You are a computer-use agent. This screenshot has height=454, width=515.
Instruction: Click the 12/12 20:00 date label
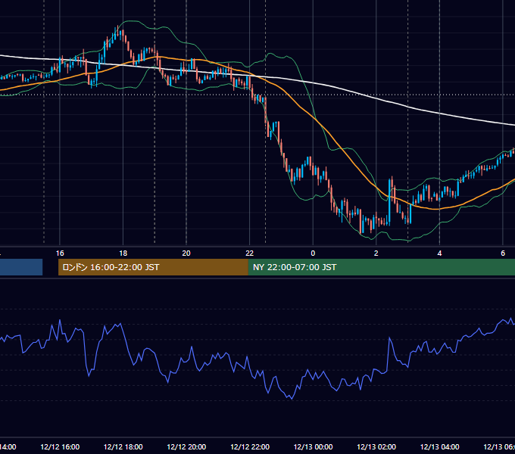click(x=186, y=446)
